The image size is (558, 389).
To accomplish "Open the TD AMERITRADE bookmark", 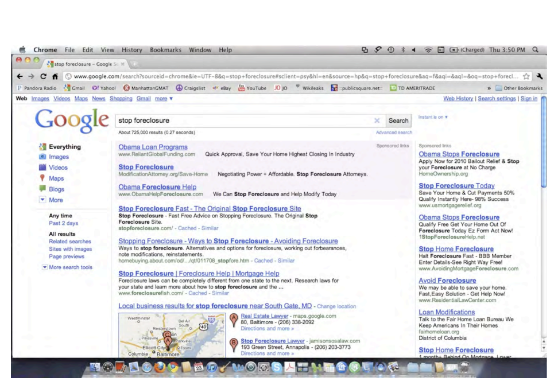I will [412, 88].
